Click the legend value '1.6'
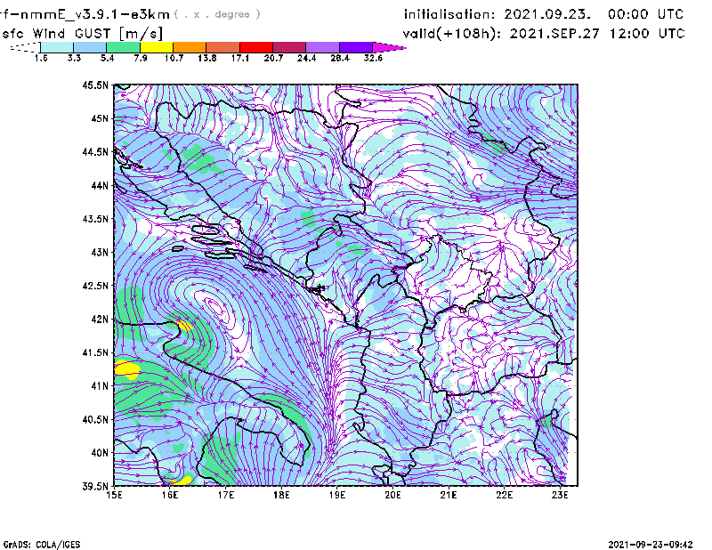Image resolution: width=712 pixels, height=550 pixels. pos(41,58)
